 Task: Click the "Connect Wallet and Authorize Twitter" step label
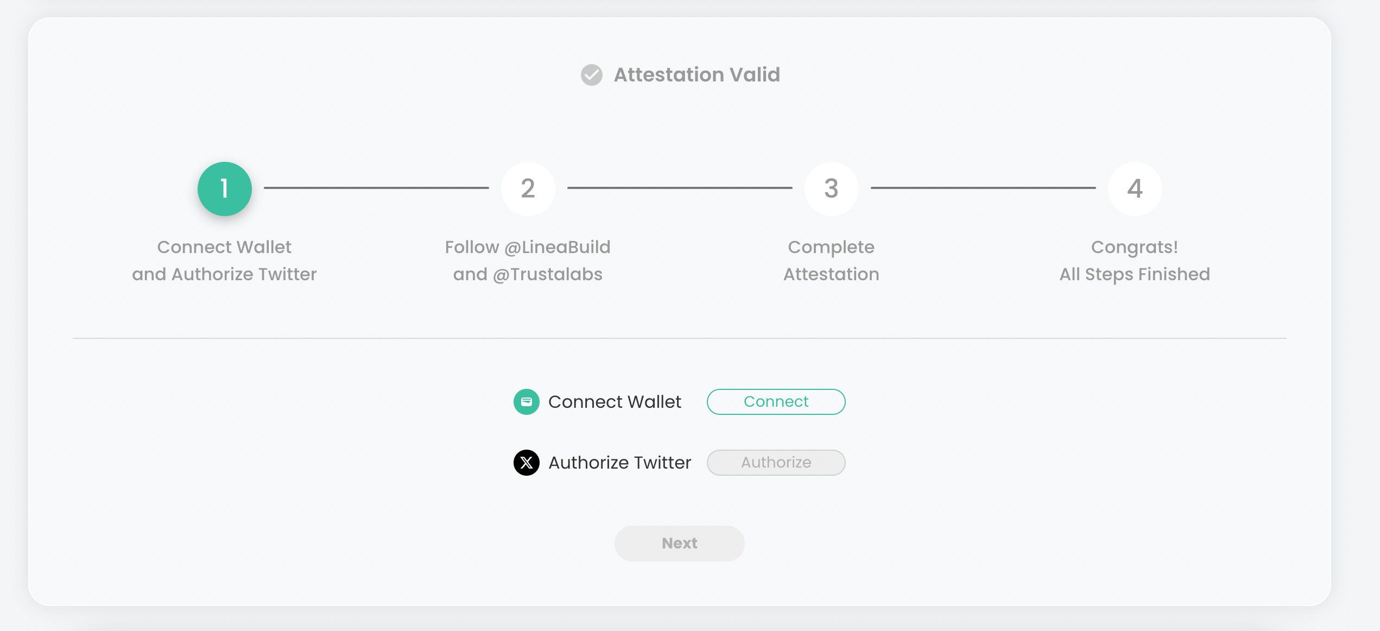224,261
